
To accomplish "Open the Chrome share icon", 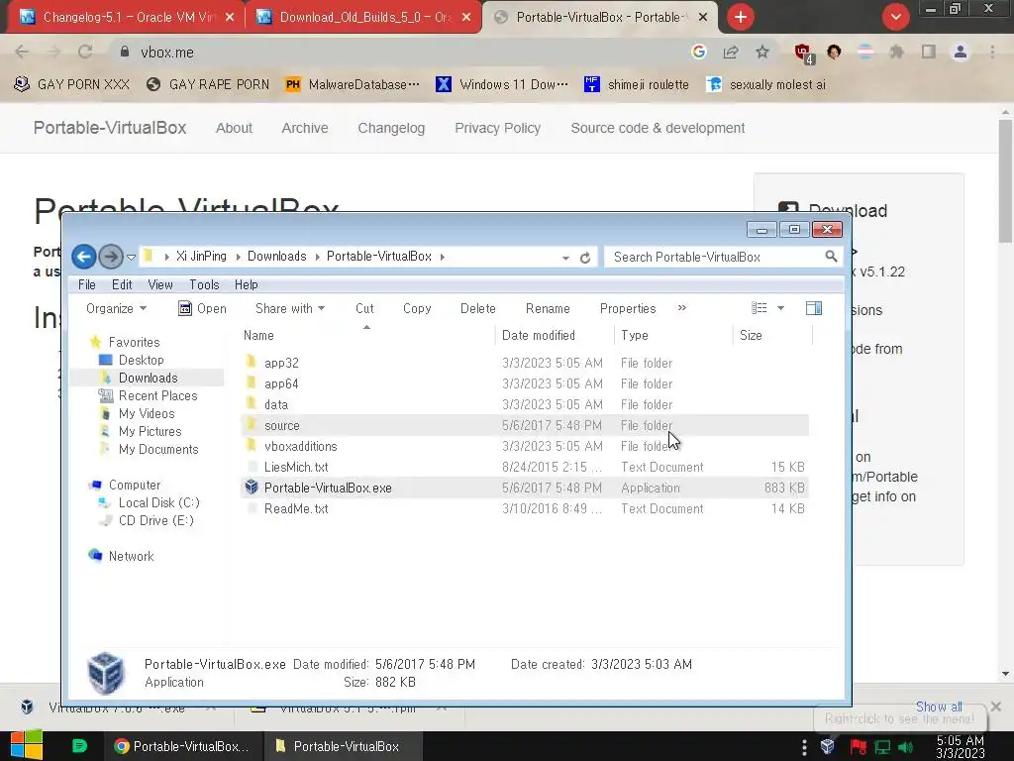I will [731, 53].
